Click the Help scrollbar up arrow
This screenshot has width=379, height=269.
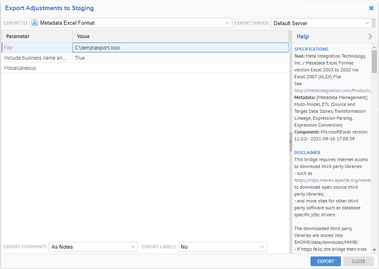pyautogui.click(x=374, y=47)
